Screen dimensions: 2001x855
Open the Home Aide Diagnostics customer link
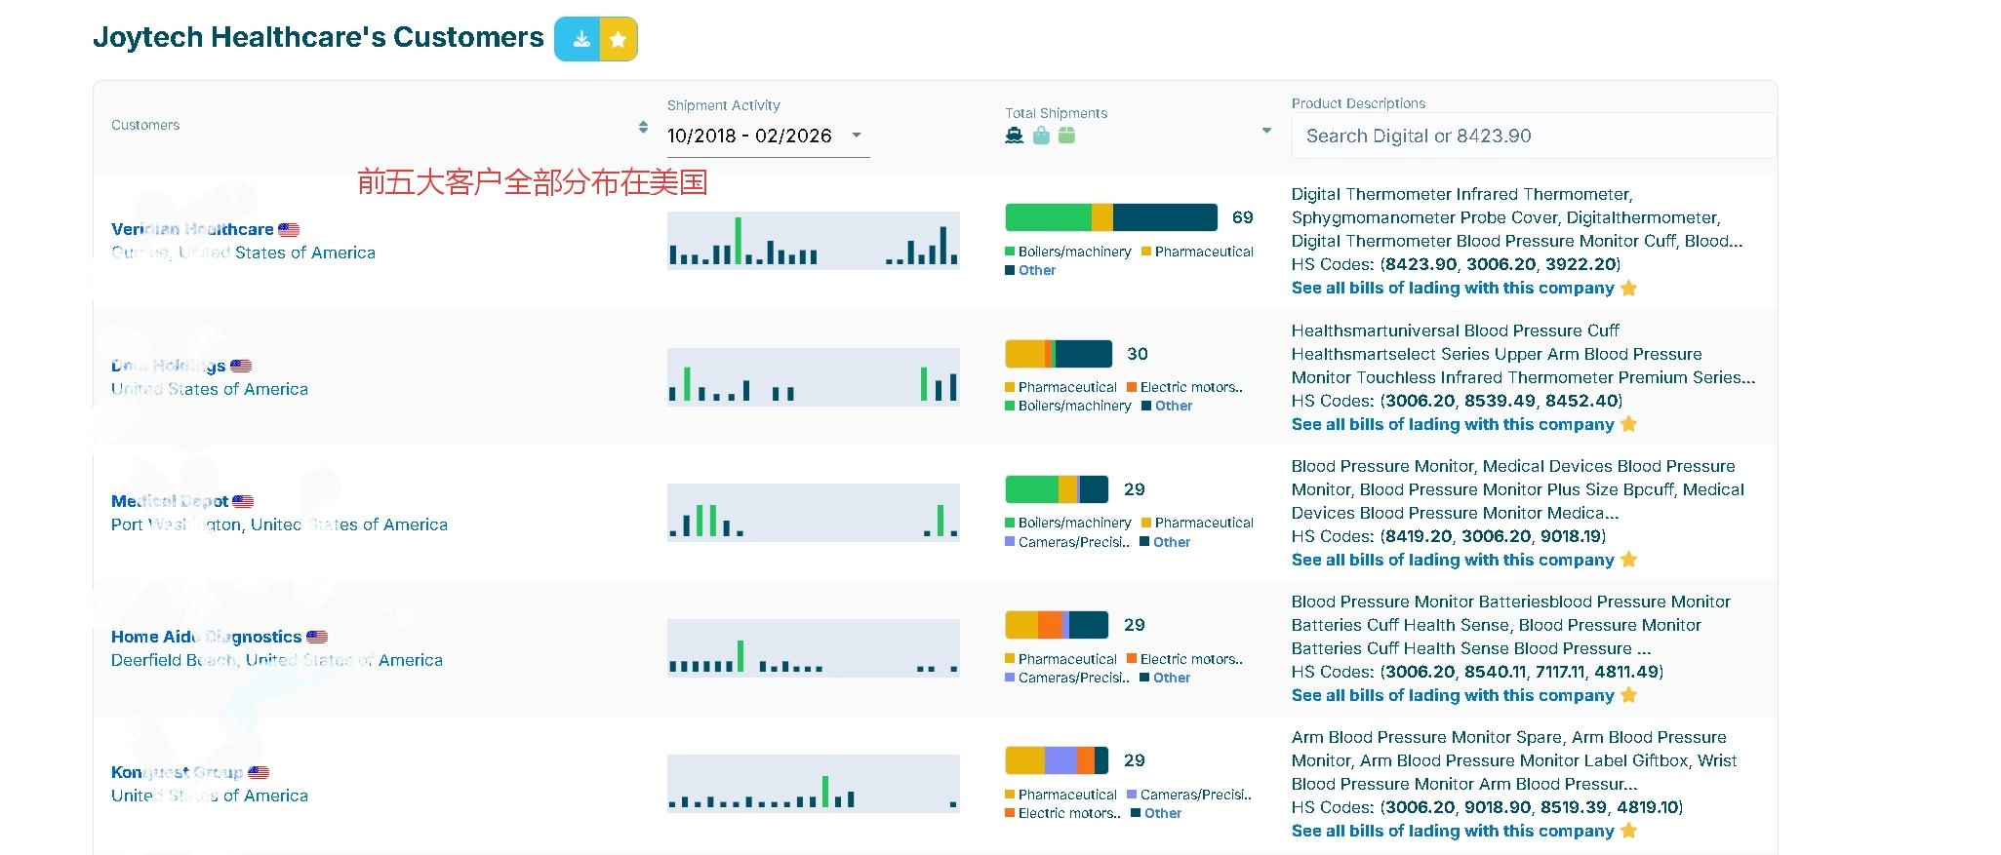click(x=206, y=637)
